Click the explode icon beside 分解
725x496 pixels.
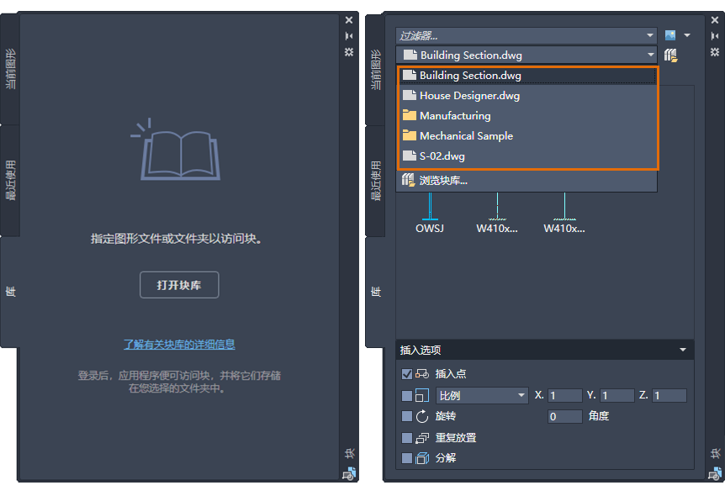click(x=422, y=458)
